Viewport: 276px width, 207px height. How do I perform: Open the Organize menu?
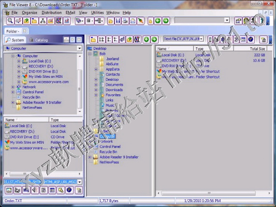[29, 13]
